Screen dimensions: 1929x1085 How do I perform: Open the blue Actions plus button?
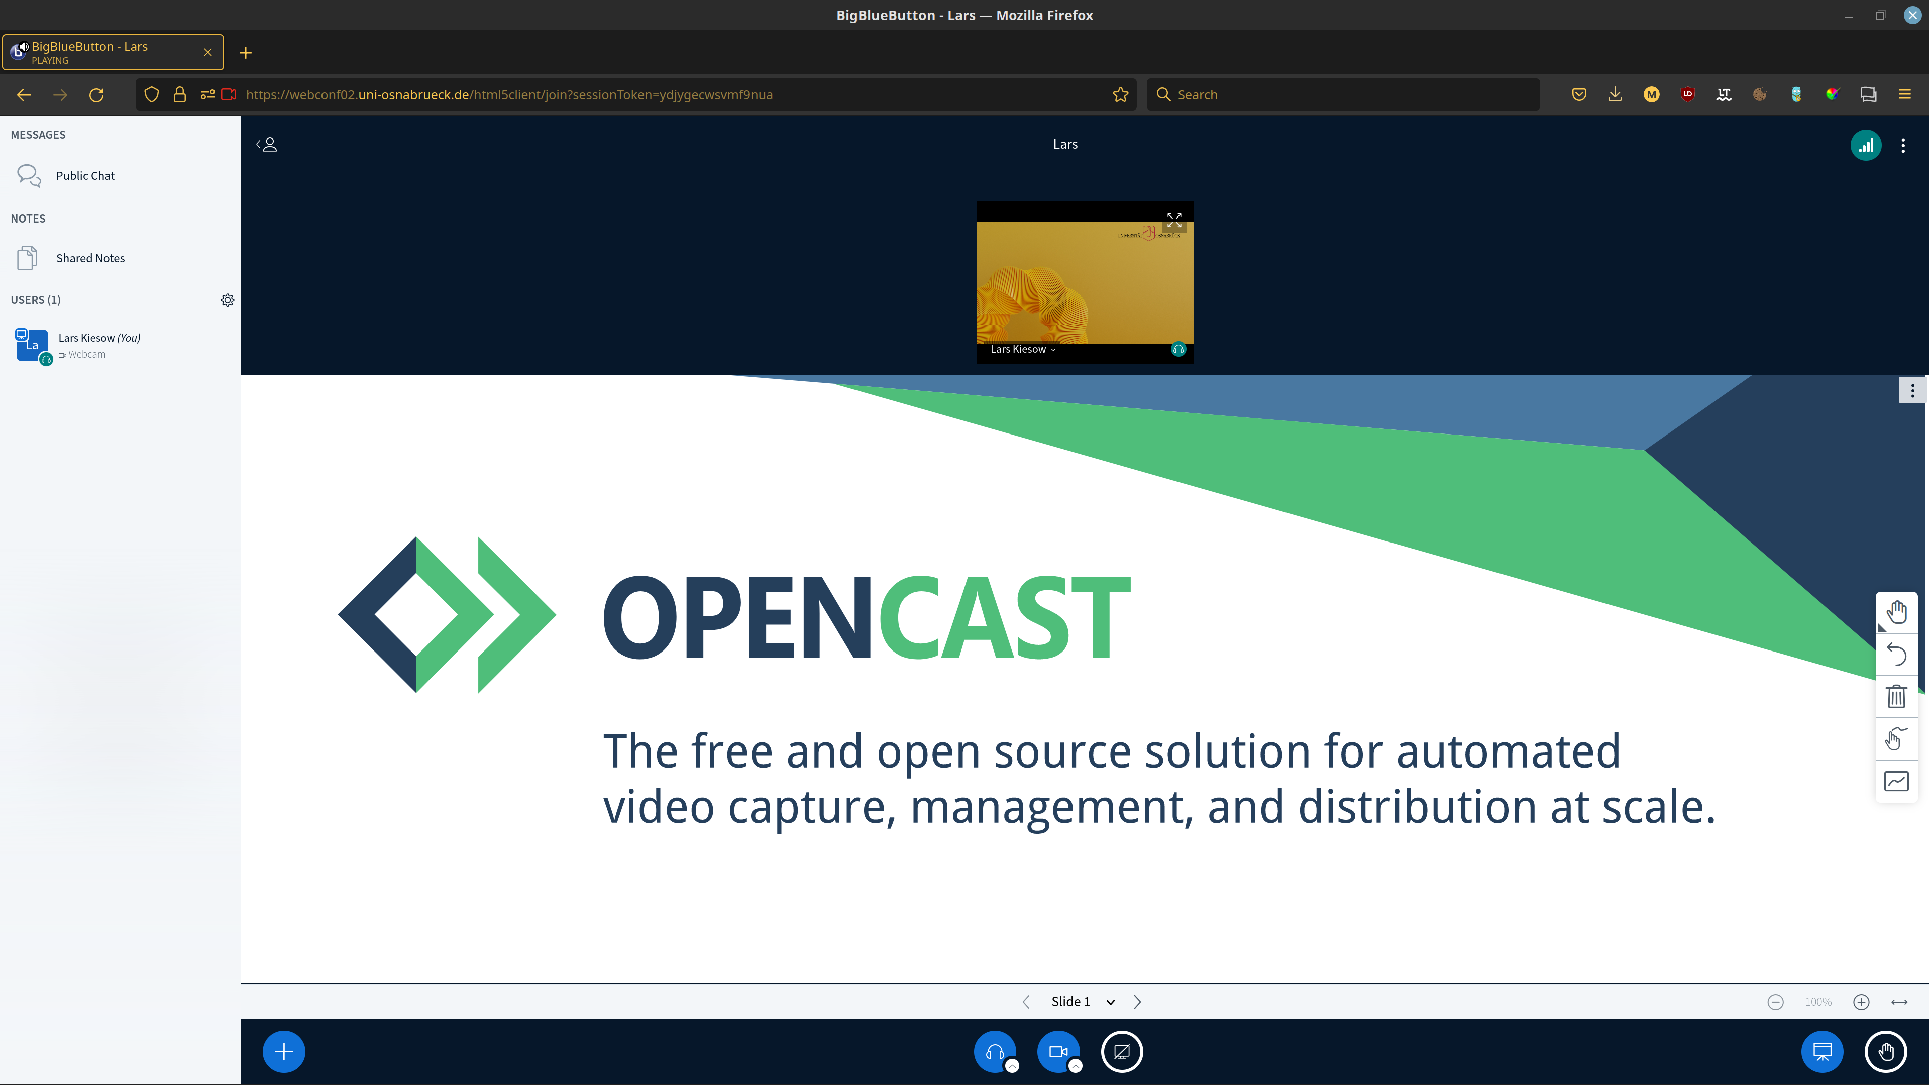click(284, 1051)
